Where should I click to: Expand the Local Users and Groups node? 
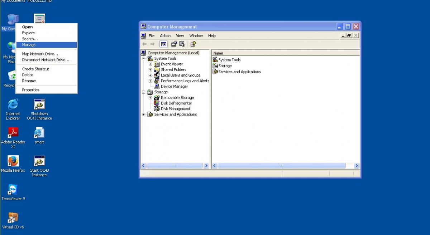[150, 75]
